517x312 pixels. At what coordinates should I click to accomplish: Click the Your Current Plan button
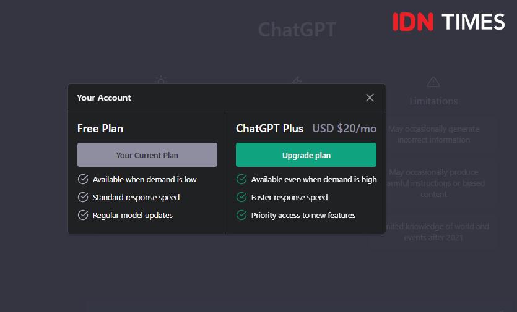[x=147, y=154]
